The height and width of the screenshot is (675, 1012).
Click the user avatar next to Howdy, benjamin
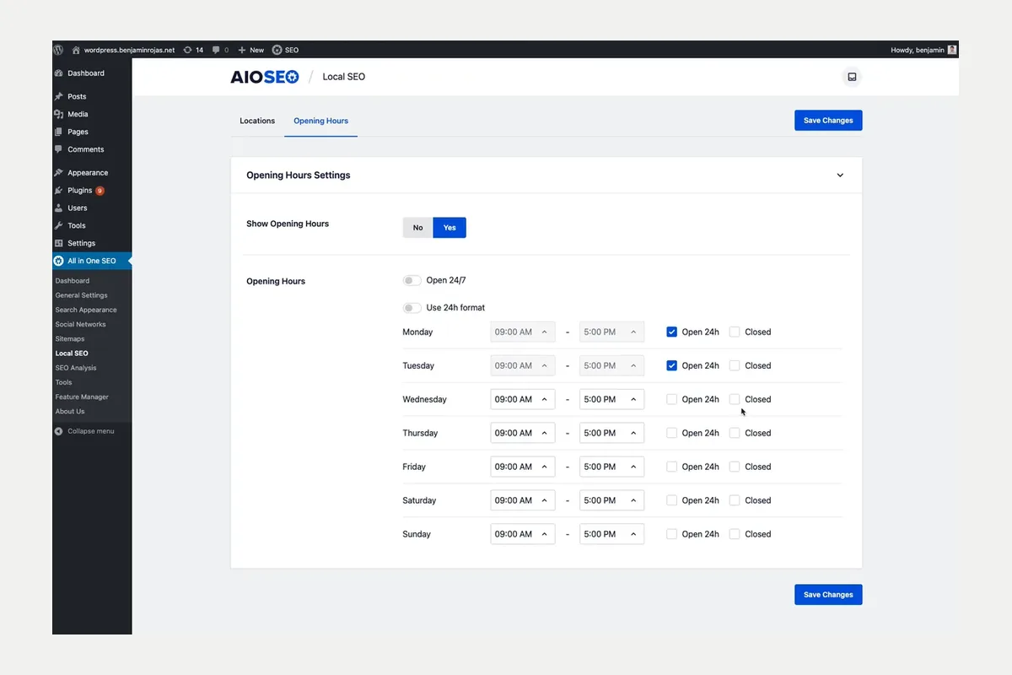(952, 50)
